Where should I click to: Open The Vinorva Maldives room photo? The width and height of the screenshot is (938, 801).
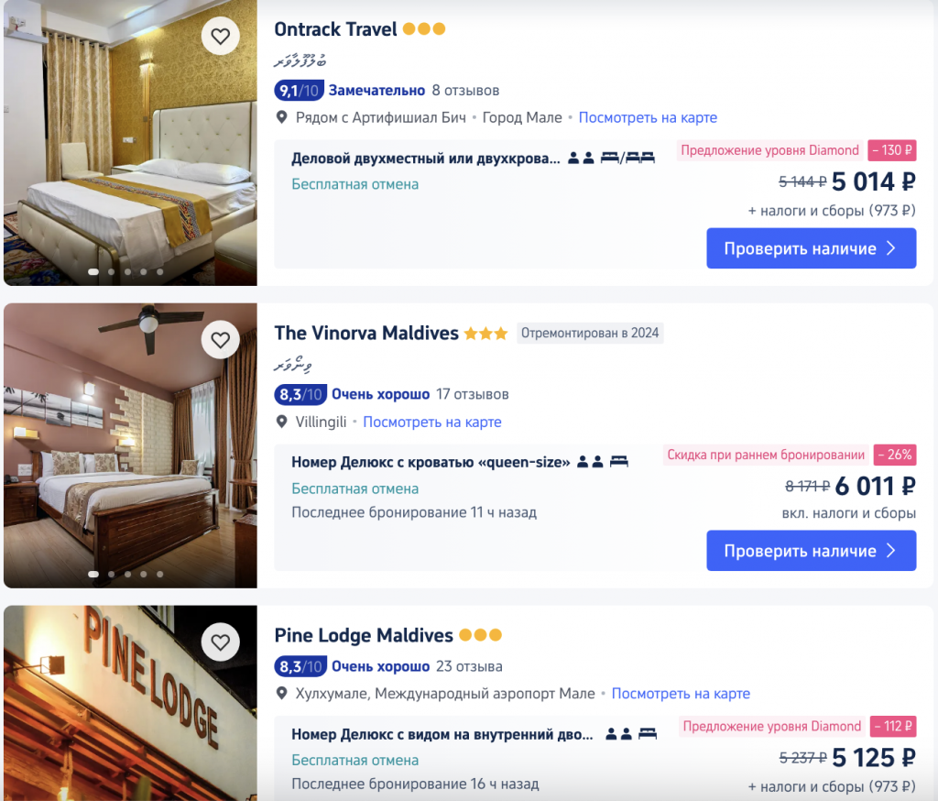(130, 445)
